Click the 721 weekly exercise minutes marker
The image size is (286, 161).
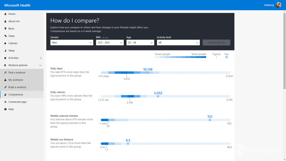[x=210, y=120]
